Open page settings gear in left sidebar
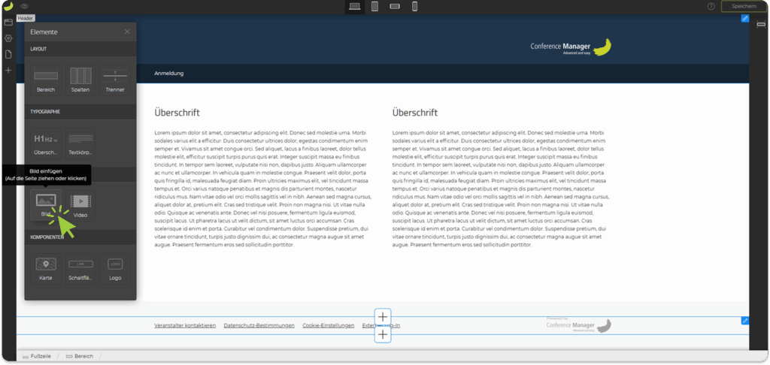 (8, 38)
